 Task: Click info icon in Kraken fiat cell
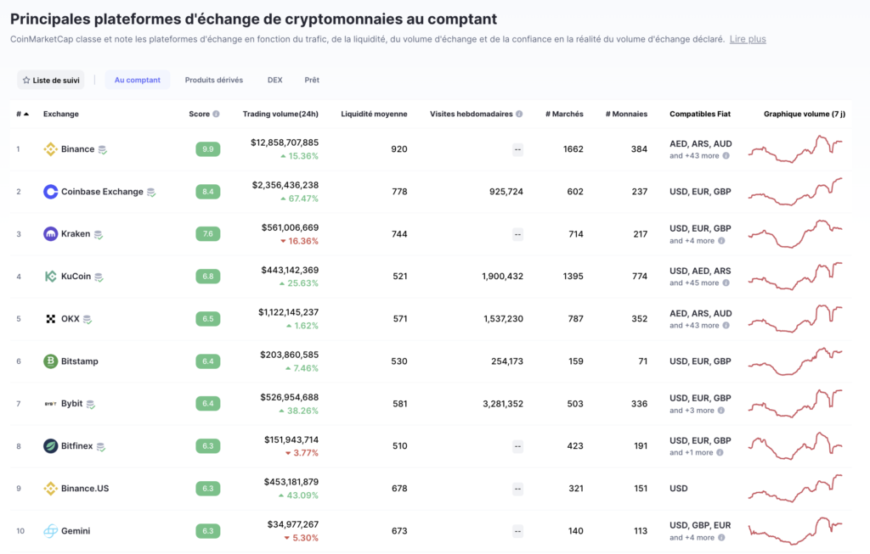click(x=722, y=240)
